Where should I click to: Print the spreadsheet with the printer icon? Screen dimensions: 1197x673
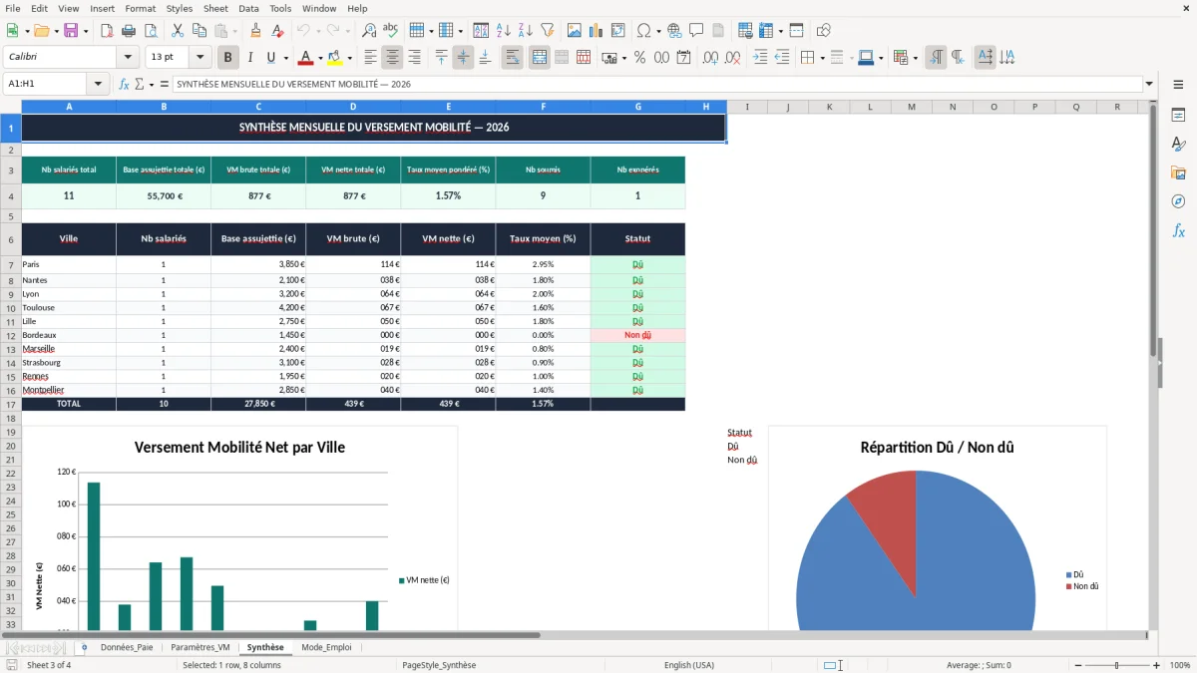pos(128,31)
